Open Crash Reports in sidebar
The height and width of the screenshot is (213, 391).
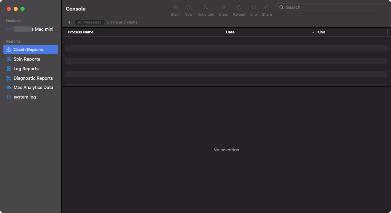[x=31, y=49]
